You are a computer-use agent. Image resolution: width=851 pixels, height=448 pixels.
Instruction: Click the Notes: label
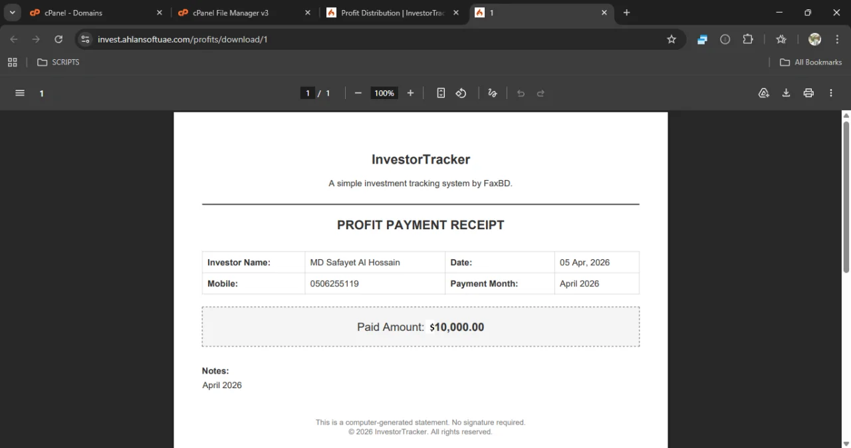click(215, 371)
